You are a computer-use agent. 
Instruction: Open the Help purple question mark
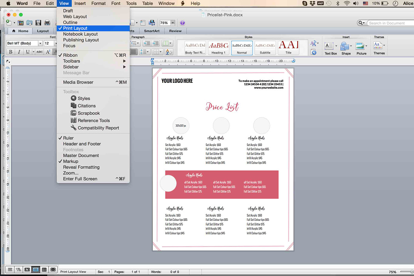click(x=183, y=23)
